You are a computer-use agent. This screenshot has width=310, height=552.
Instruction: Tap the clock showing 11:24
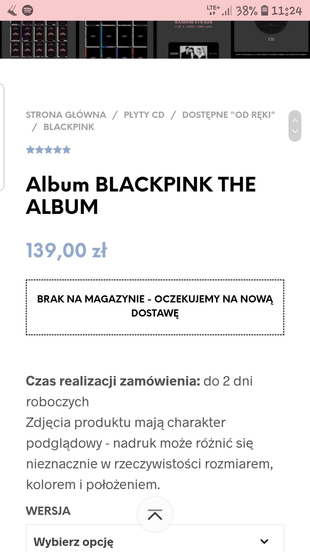point(287,11)
